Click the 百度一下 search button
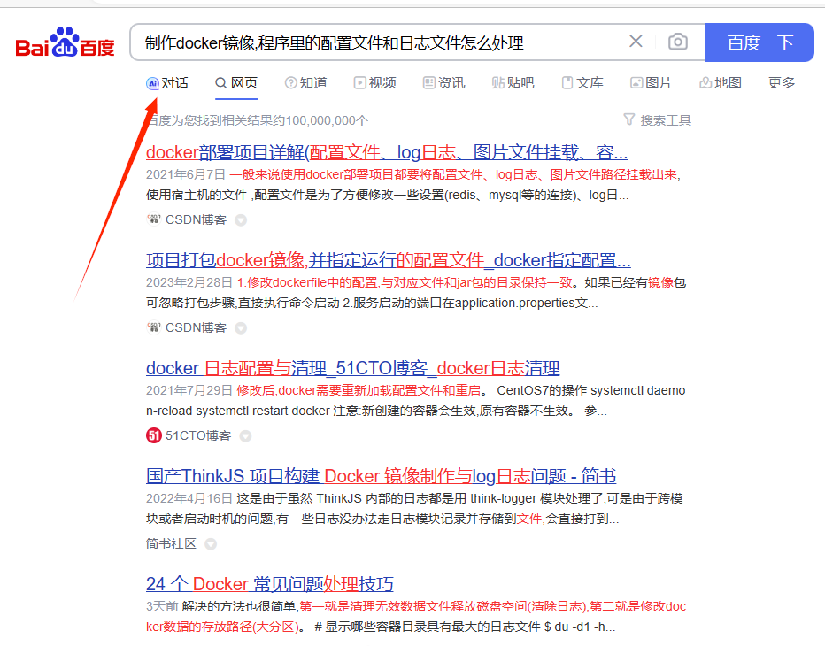The height and width of the screenshot is (646, 825). click(x=759, y=42)
